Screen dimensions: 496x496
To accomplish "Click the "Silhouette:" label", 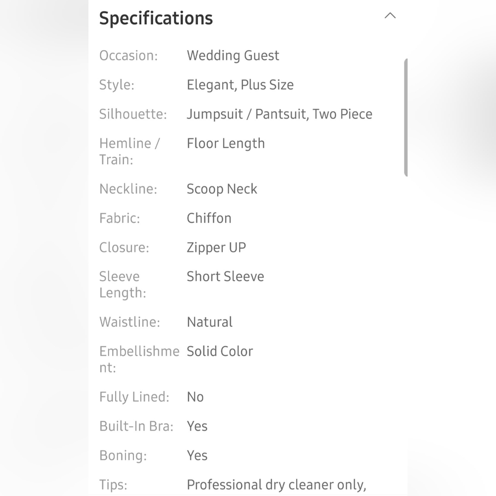I will (x=133, y=114).
